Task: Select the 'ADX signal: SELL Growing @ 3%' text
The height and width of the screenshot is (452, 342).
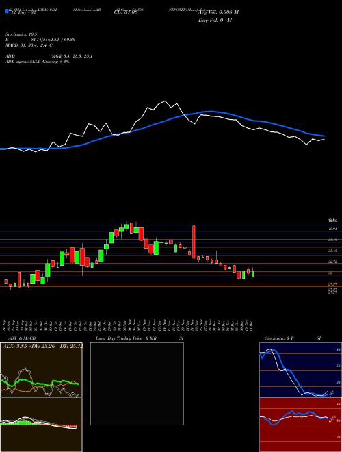Action: pyautogui.click(x=38, y=62)
